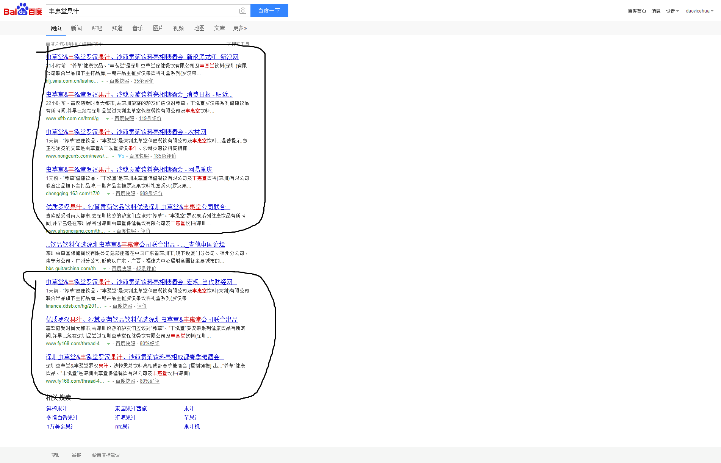
Task: Open result titled 亮相成都春季糖酒会
Action: click(135, 357)
